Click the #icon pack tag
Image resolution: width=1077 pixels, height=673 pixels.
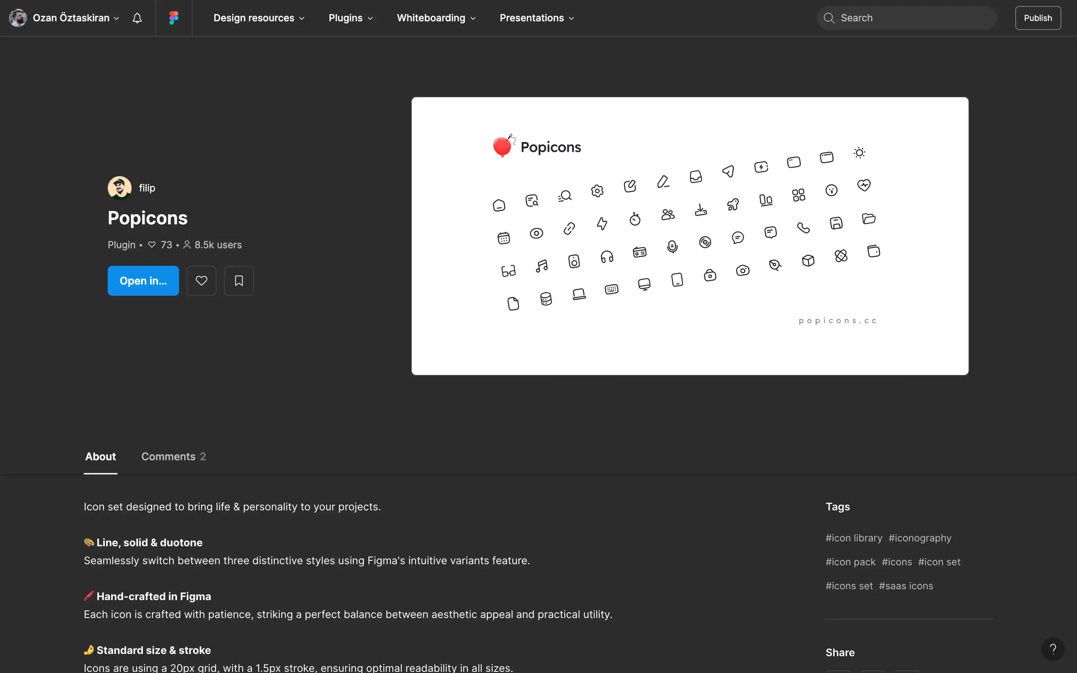(x=850, y=562)
